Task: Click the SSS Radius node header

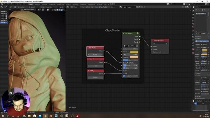Action: pos(95,48)
